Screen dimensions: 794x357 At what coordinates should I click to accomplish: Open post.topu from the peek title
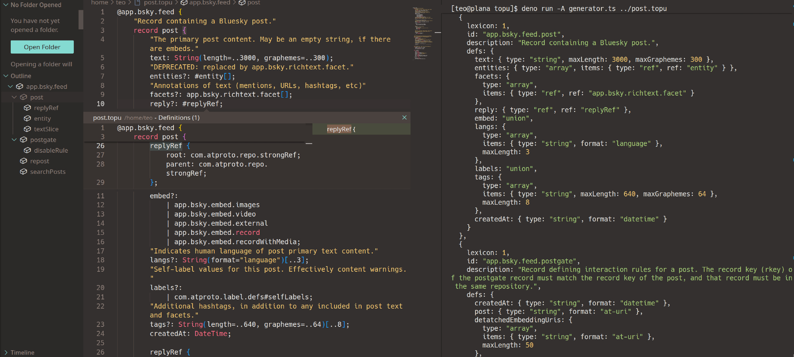[107, 118]
